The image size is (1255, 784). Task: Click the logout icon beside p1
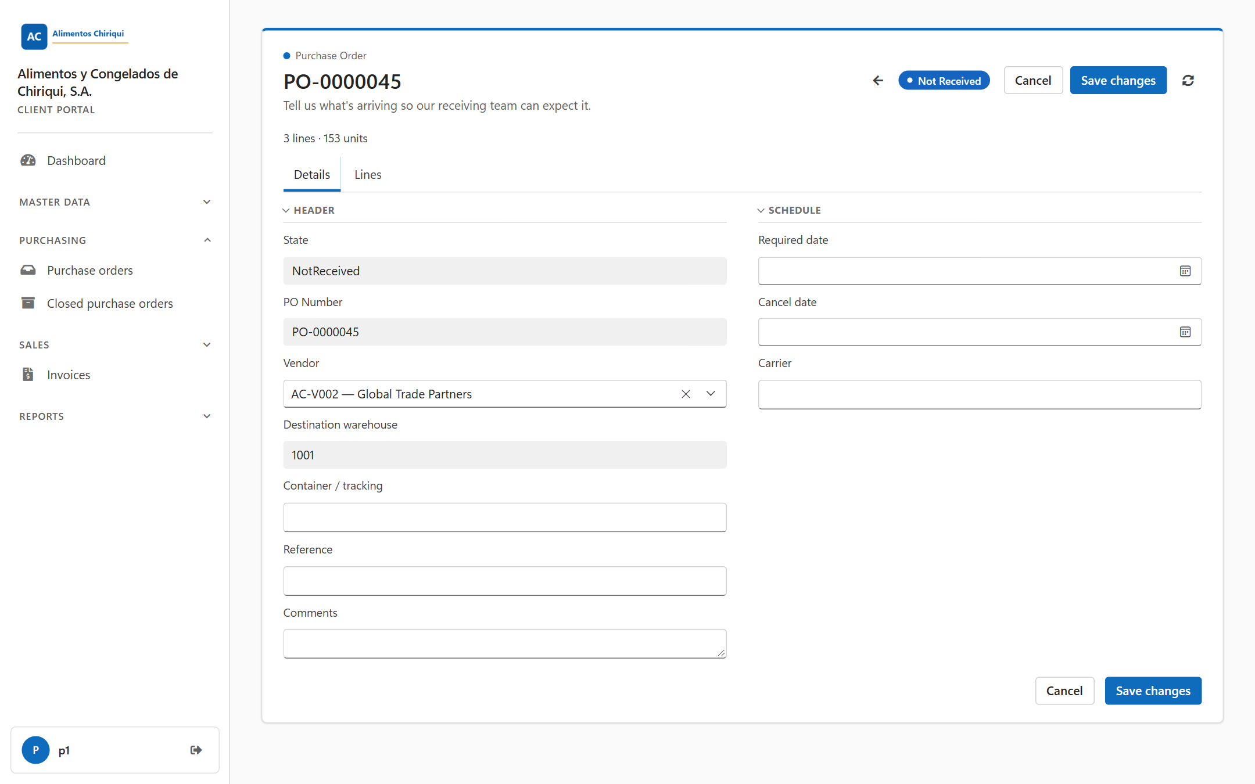pos(196,750)
